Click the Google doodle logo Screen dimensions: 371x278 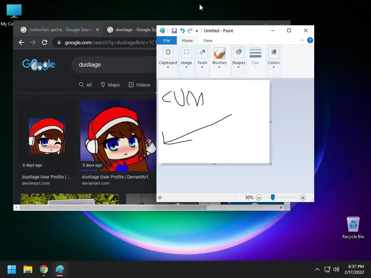tap(38, 64)
